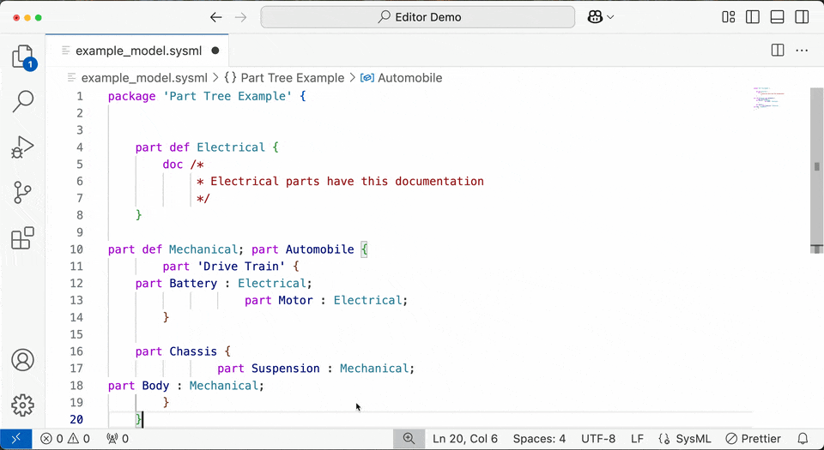824x450 pixels.
Task: Open the editor More Actions ellipsis menu
Action: coord(802,51)
